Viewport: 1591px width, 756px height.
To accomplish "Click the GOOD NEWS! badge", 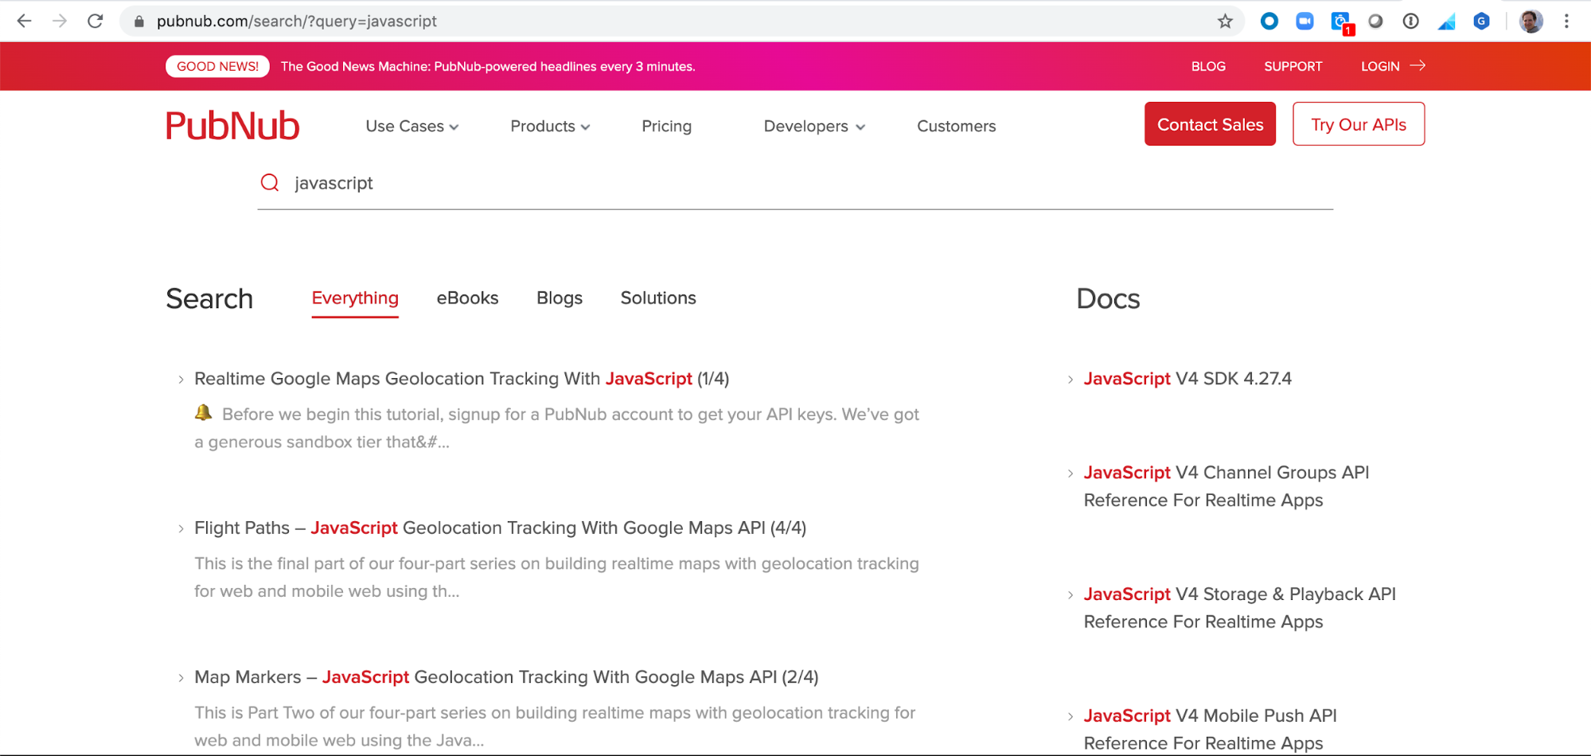I will coord(217,66).
